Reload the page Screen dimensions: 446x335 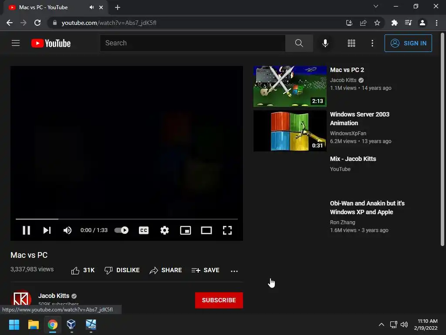coord(37,23)
